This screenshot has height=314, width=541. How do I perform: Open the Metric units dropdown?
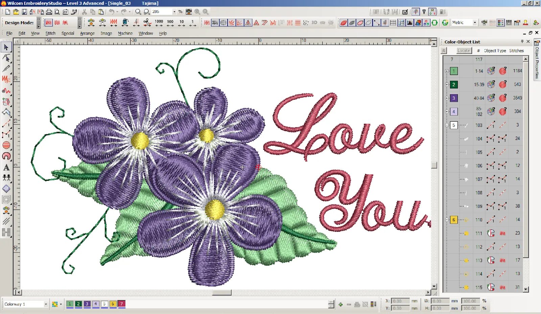pos(475,22)
